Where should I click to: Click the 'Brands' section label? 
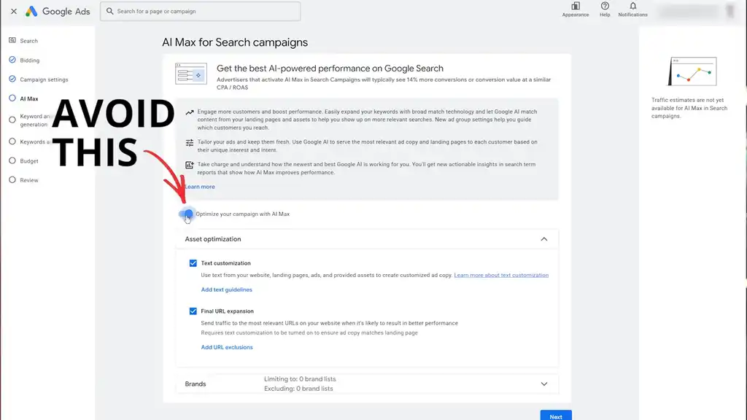(196, 384)
